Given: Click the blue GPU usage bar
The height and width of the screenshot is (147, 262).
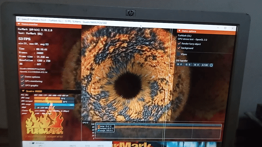Looking at the screenshot, I should coord(54,105).
